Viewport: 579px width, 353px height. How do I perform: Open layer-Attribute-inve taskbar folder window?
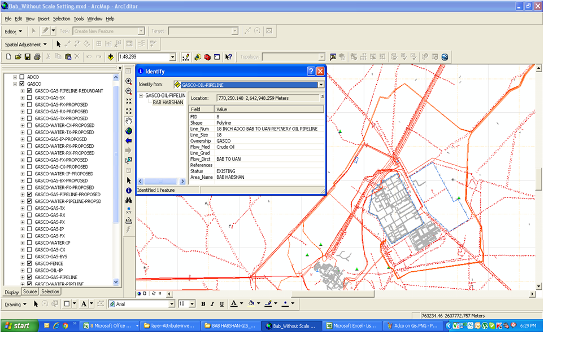[169, 326]
